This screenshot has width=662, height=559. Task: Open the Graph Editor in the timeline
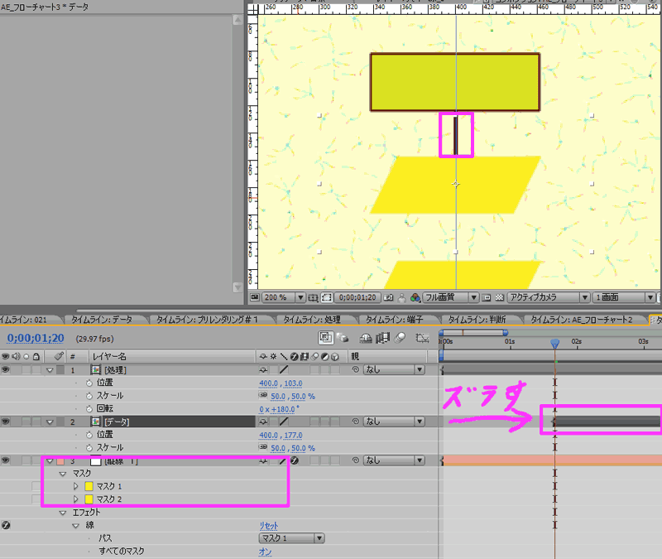point(424,338)
